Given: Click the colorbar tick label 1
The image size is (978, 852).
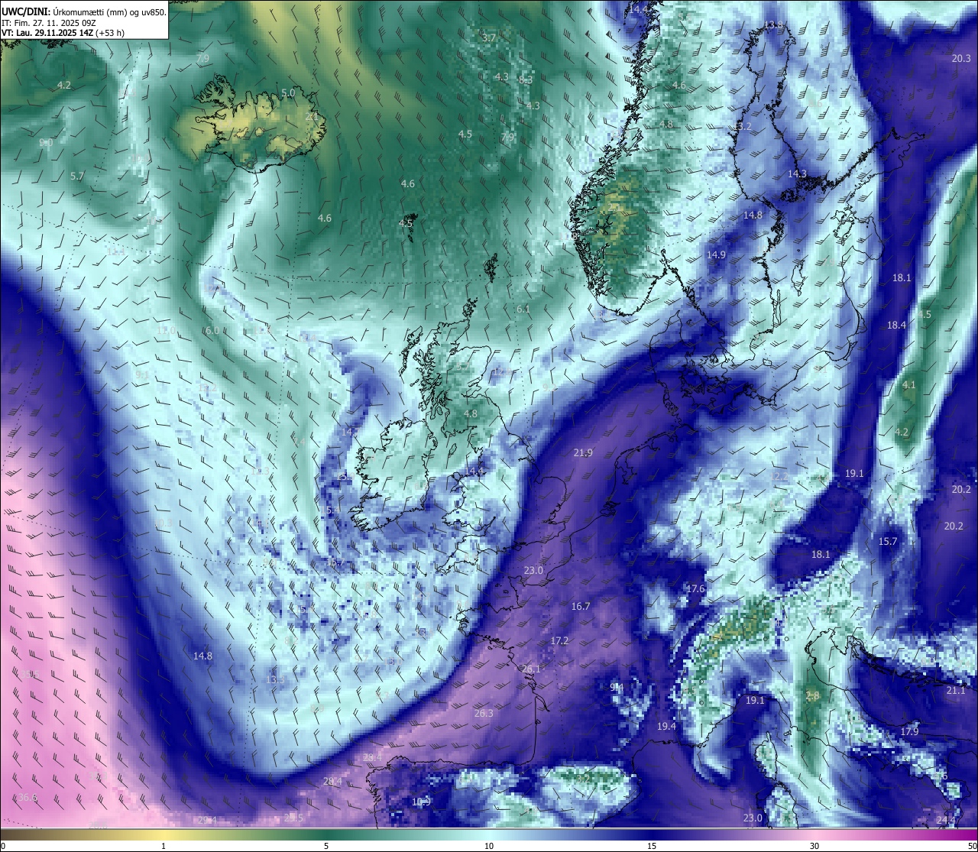Looking at the screenshot, I should [164, 846].
